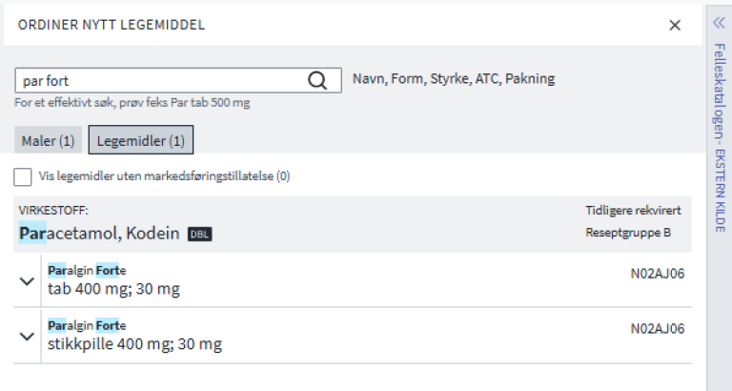Image resolution: width=732 pixels, height=391 pixels.
Task: Click the DBL badge next to Paracetamol, Kodein
Action: [x=199, y=234]
